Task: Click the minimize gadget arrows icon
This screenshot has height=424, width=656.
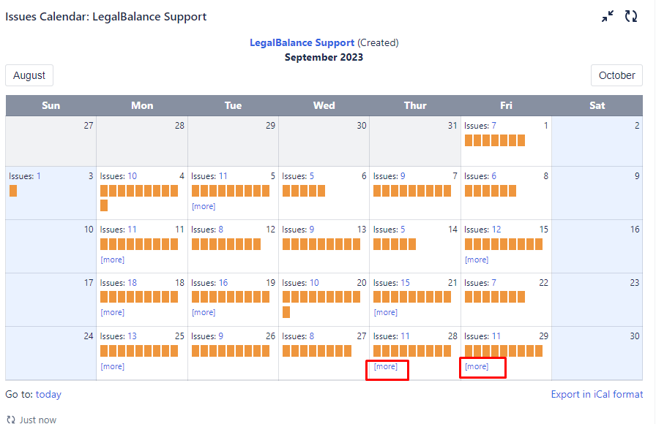Action: pos(608,16)
